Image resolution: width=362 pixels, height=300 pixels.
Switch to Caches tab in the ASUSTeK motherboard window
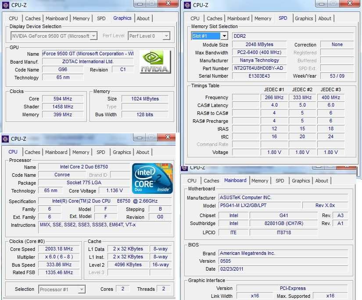pyautogui.click(x=211, y=181)
